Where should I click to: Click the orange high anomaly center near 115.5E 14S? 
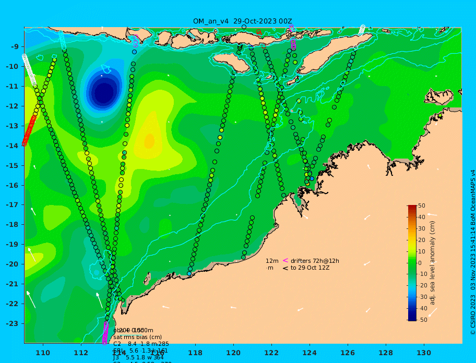tap(149, 141)
